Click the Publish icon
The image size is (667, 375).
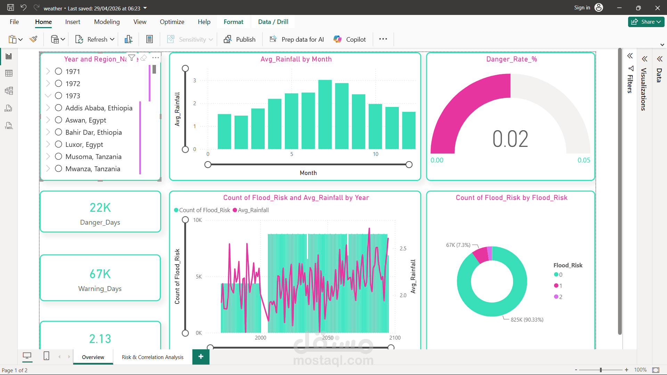[x=228, y=39]
